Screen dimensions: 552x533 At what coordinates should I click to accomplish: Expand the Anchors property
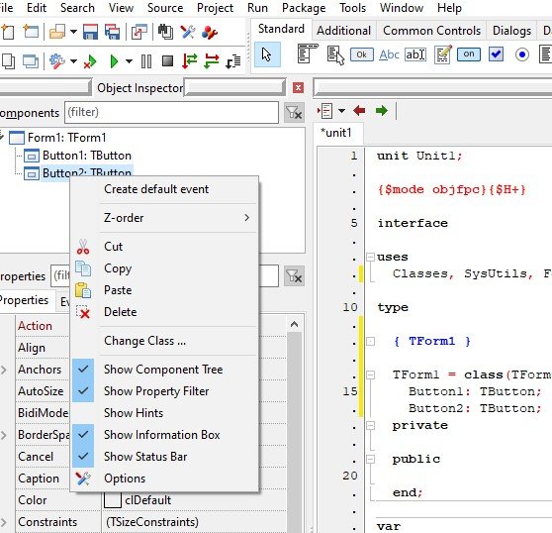coord(4,370)
